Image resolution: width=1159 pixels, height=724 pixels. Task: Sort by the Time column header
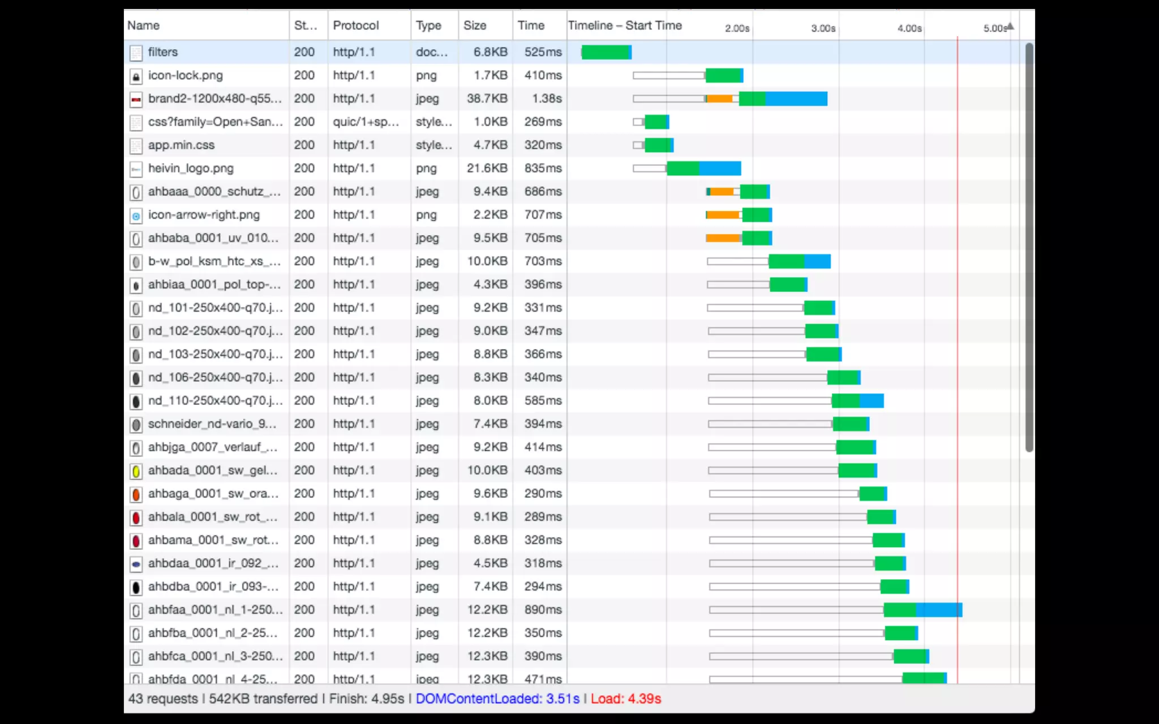click(530, 25)
